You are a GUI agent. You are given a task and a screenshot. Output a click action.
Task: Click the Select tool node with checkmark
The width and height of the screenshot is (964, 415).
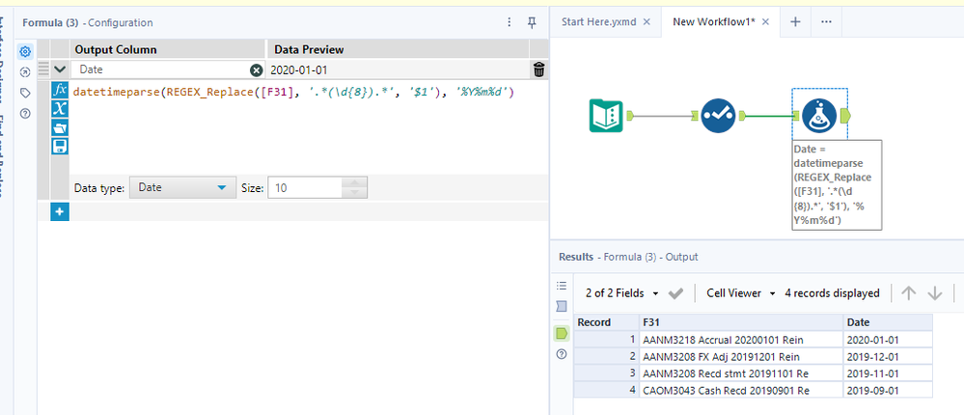tap(718, 116)
